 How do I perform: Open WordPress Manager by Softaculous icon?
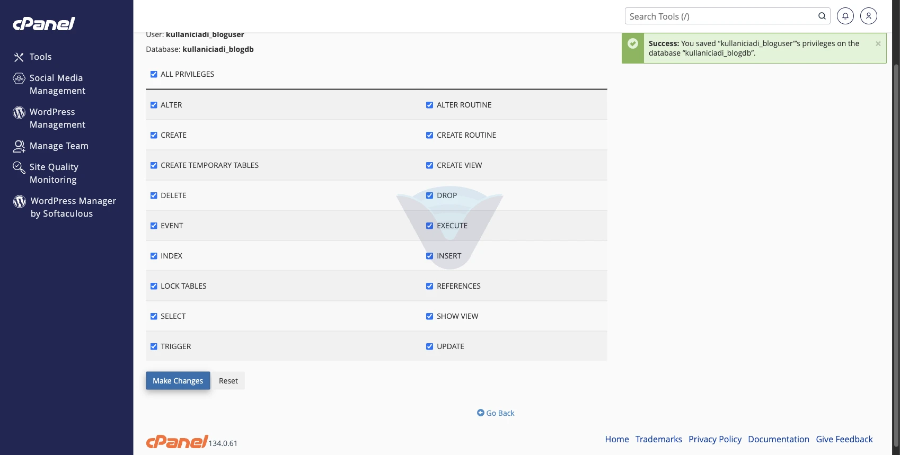click(20, 201)
